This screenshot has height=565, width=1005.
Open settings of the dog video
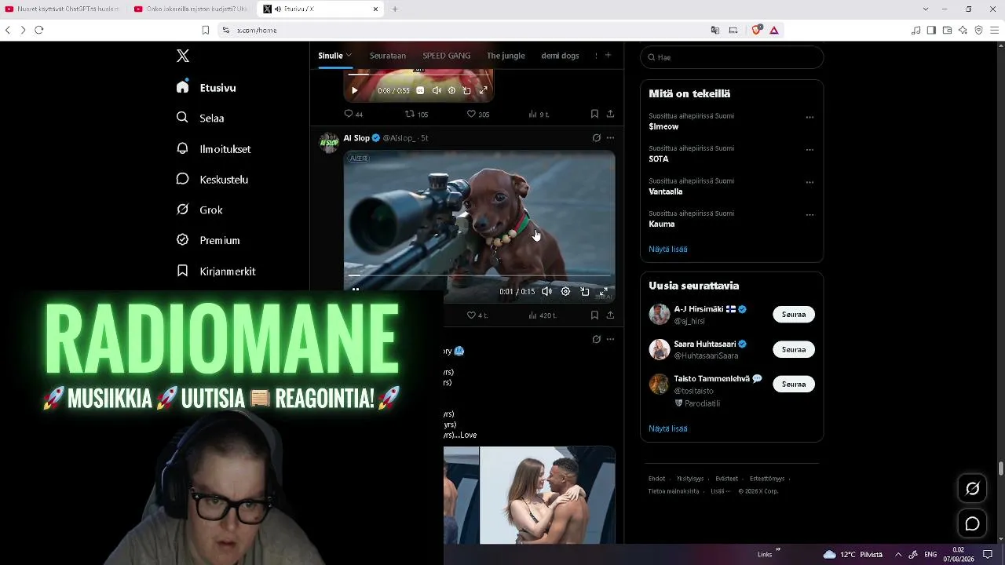(565, 291)
